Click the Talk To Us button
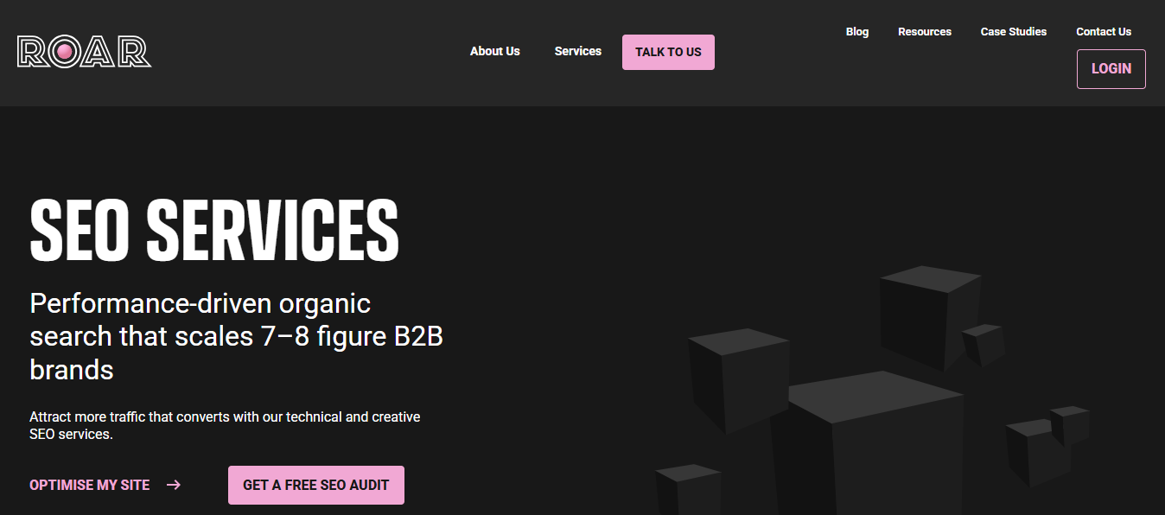This screenshot has height=515, width=1165. coord(668,52)
